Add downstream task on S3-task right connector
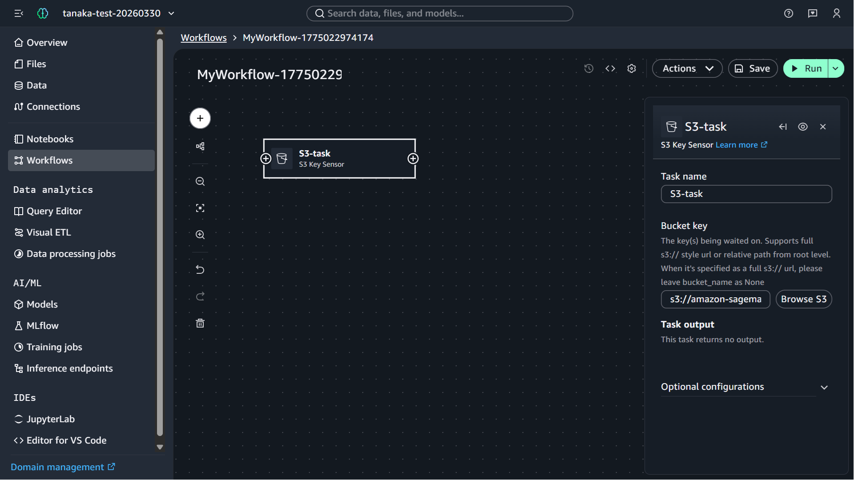Image resolution: width=854 pixels, height=480 pixels. (x=413, y=159)
